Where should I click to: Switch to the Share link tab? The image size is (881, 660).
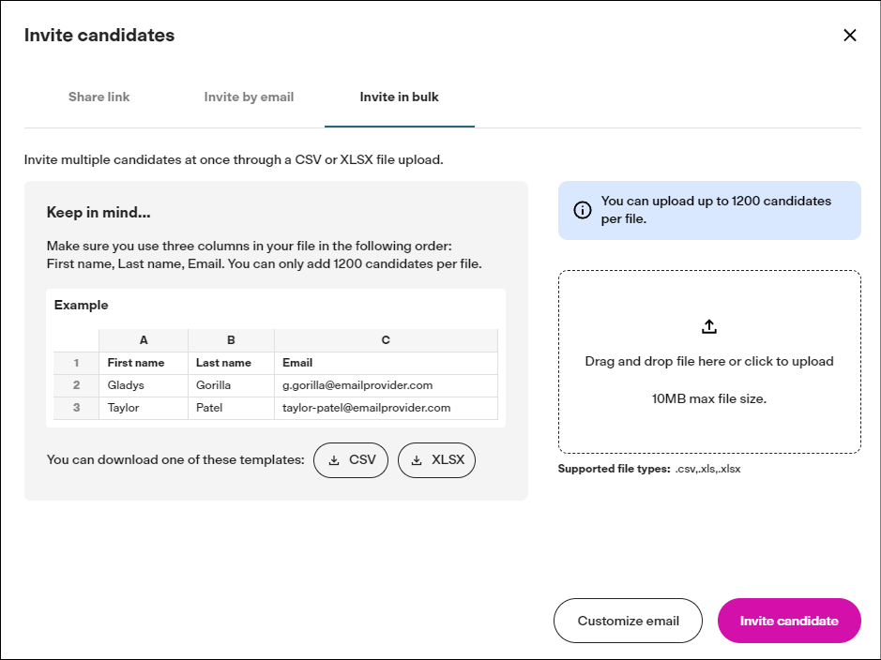point(99,97)
